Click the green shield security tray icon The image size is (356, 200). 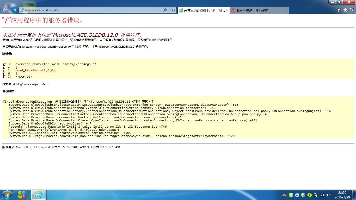coord(303,195)
